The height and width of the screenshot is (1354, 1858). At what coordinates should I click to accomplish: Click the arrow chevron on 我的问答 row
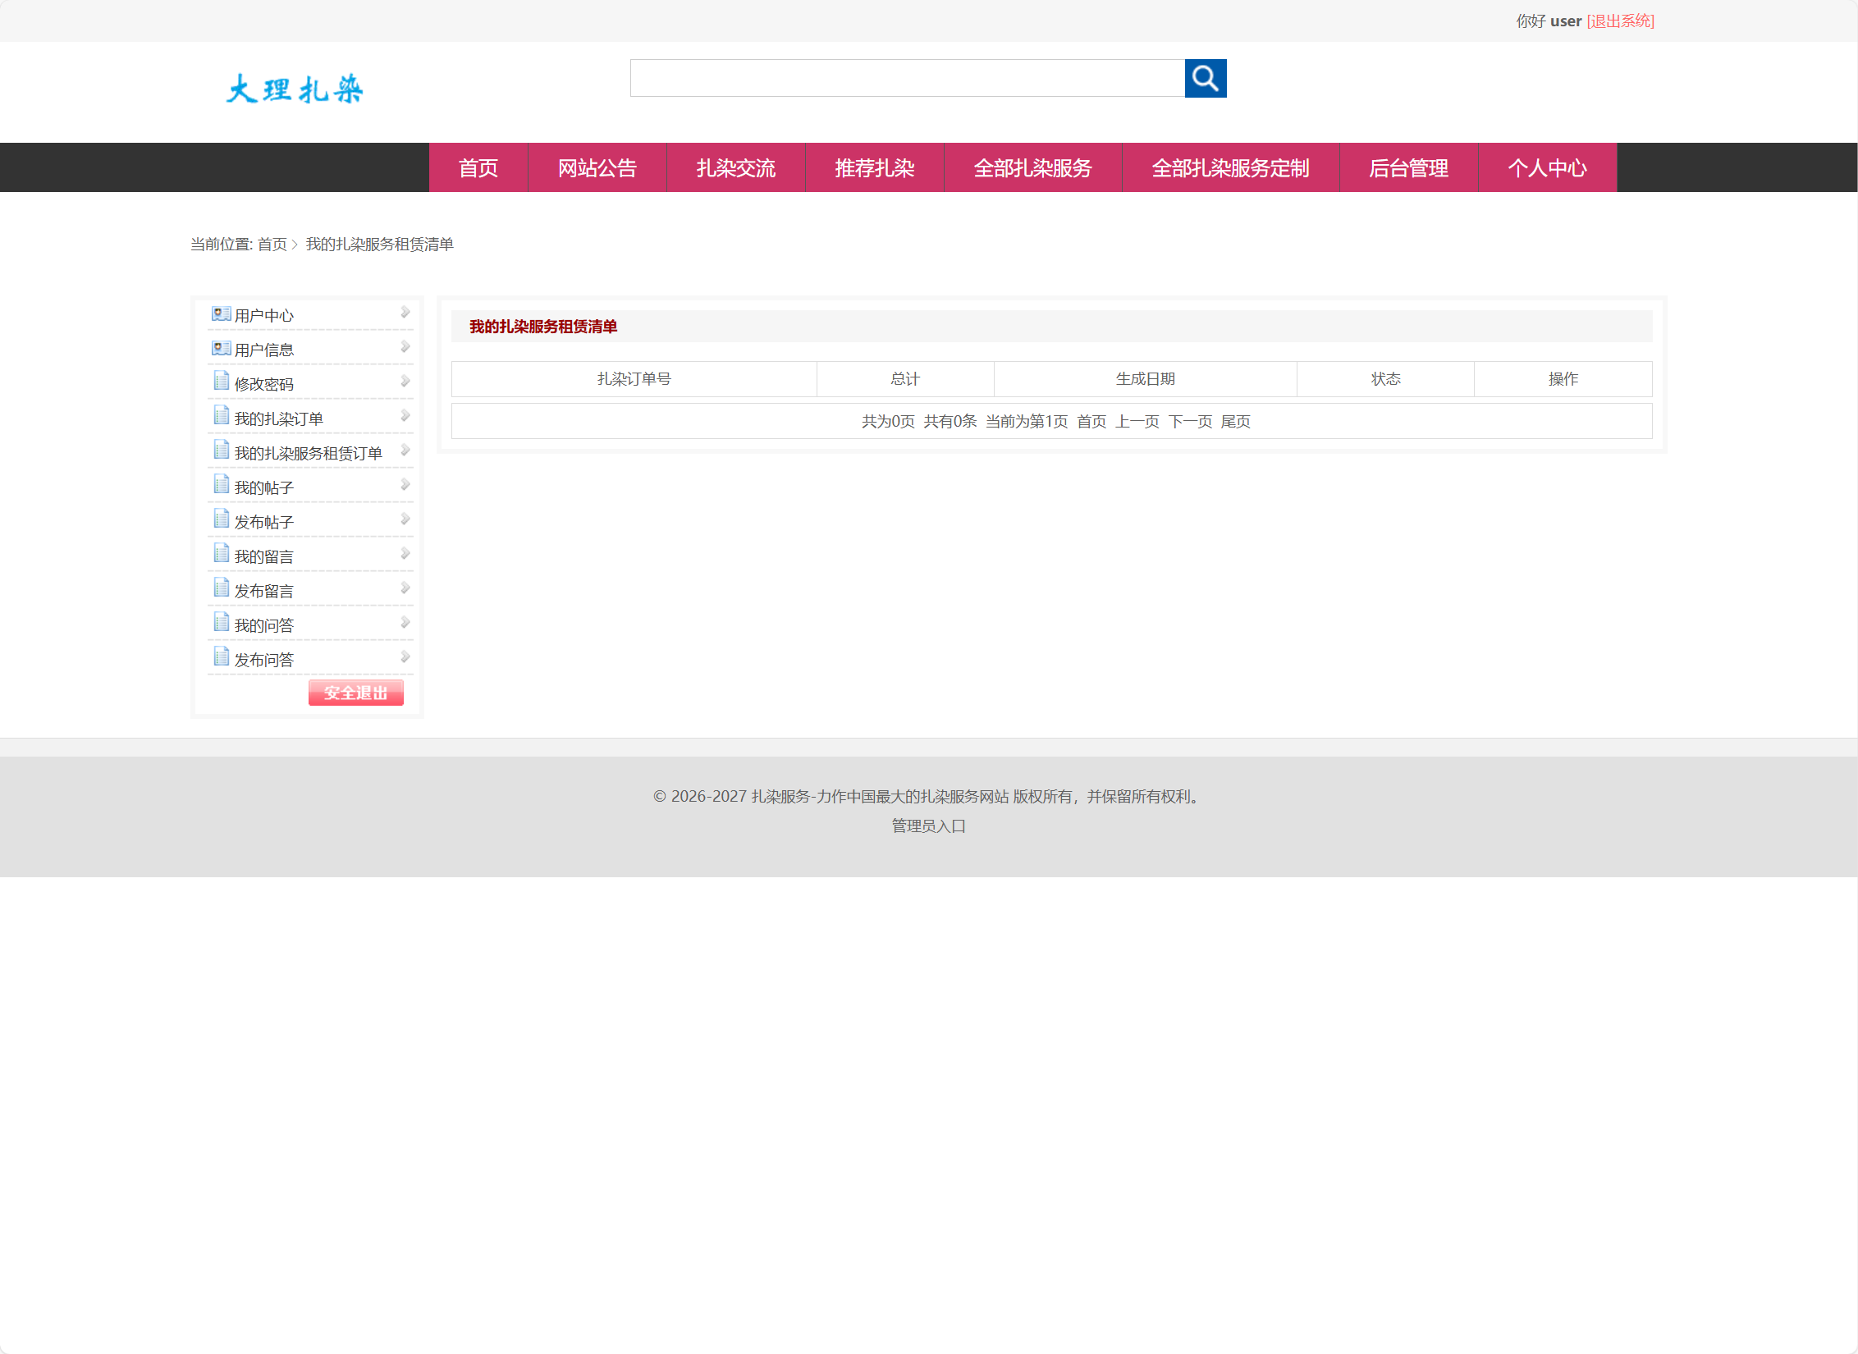(405, 622)
